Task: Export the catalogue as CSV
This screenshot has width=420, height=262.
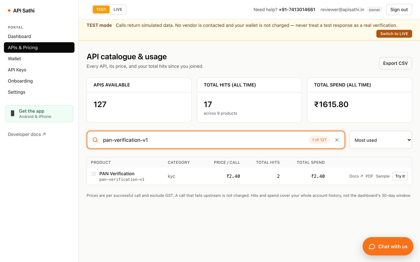Action: 395,63
